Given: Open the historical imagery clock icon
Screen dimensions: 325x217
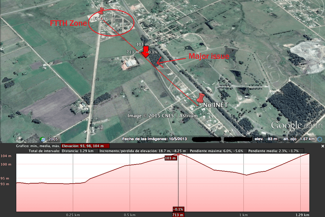Looking at the screenshot, I should click(x=42, y=139).
